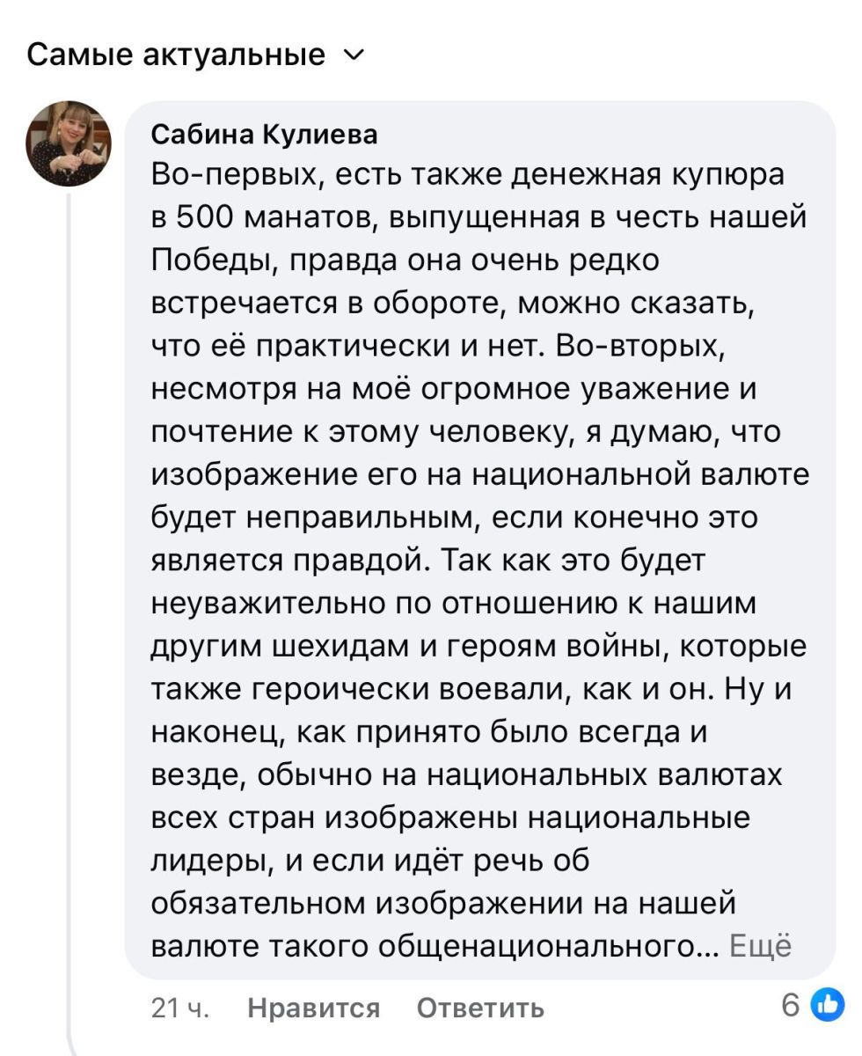This screenshot has width=862, height=1056.
Task: Click the word лидеры in the comment
Action: [x=209, y=861]
